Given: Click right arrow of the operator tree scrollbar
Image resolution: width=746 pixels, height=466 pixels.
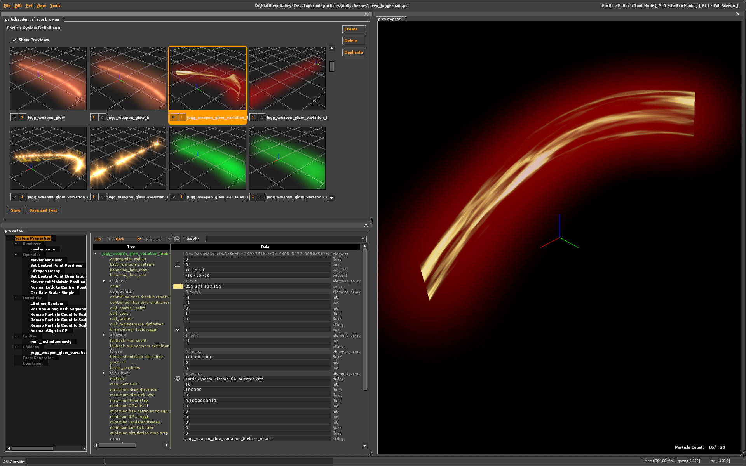Looking at the screenshot, I should click(x=84, y=448).
